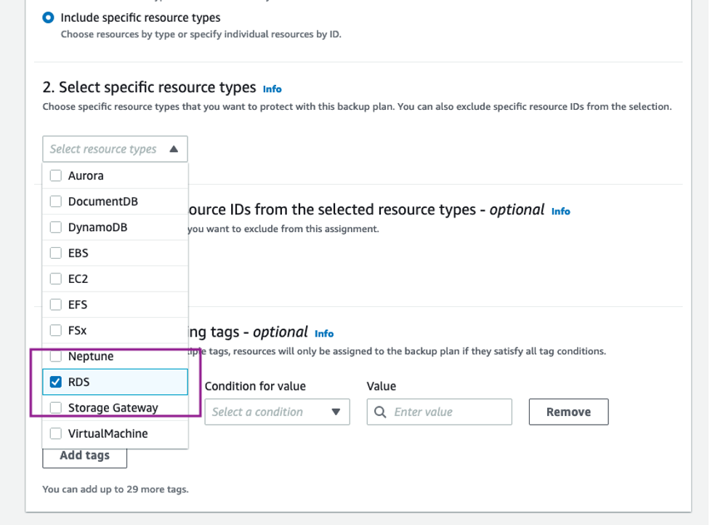Screen dimensions: 710x525
Task: Check the VirtualMachine resource type
Action: point(56,433)
